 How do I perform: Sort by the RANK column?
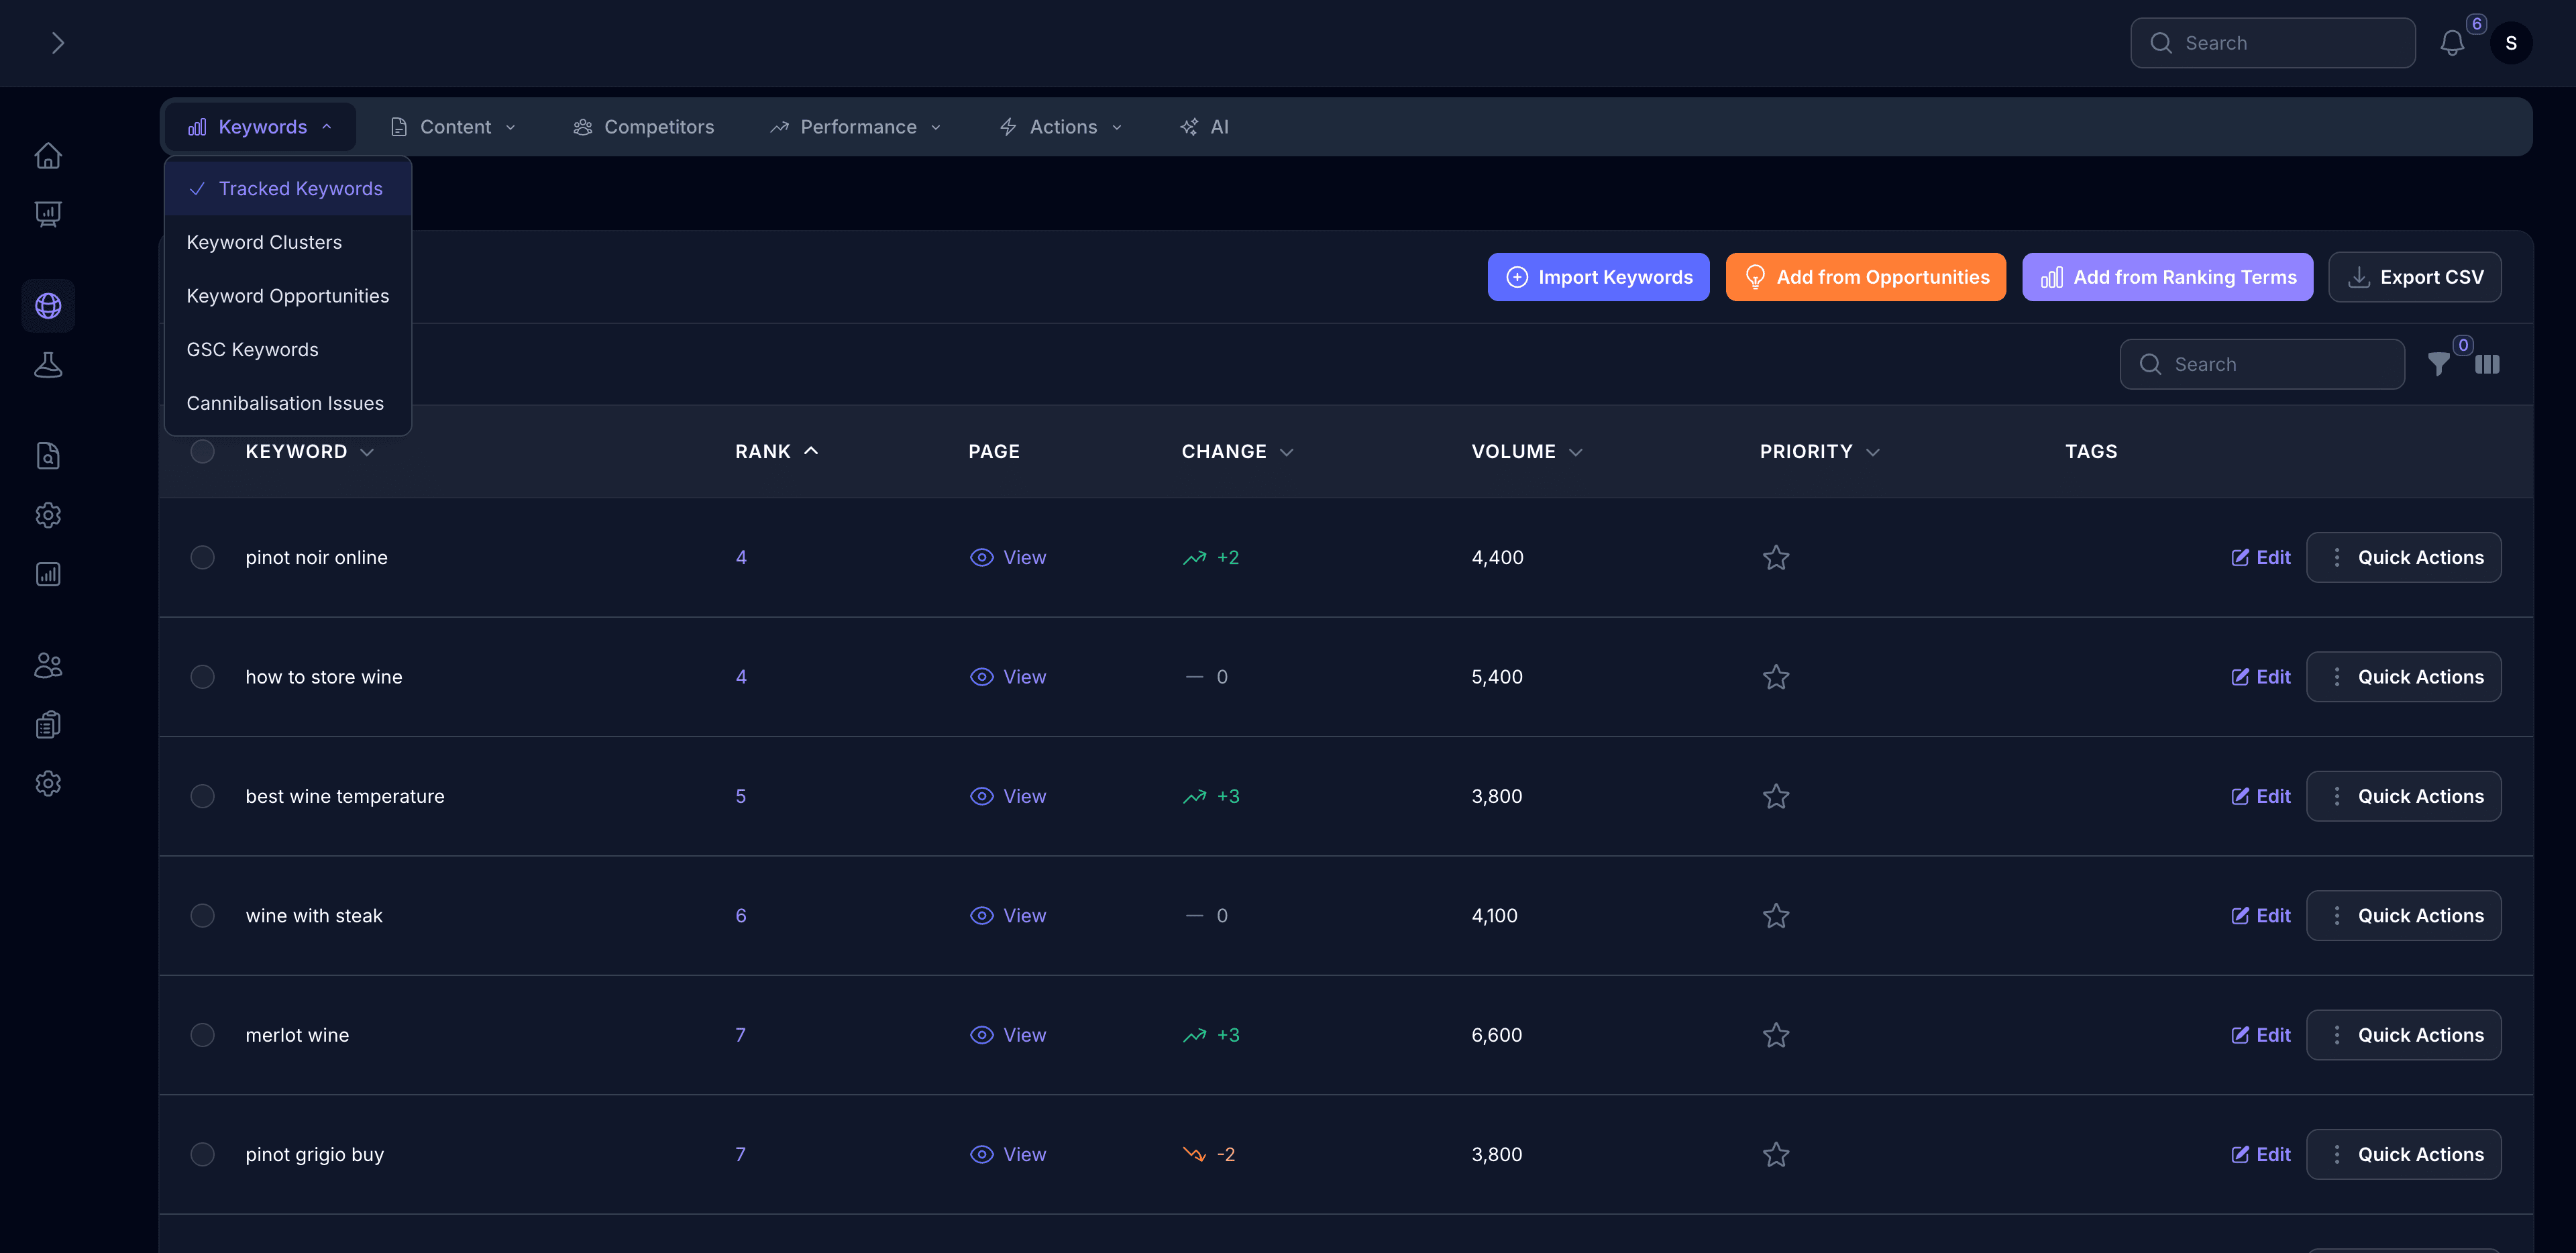[777, 451]
